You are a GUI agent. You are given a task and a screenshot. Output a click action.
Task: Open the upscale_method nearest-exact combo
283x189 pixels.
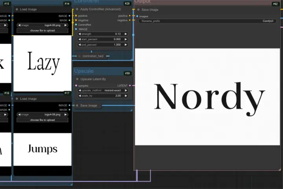[103, 90]
